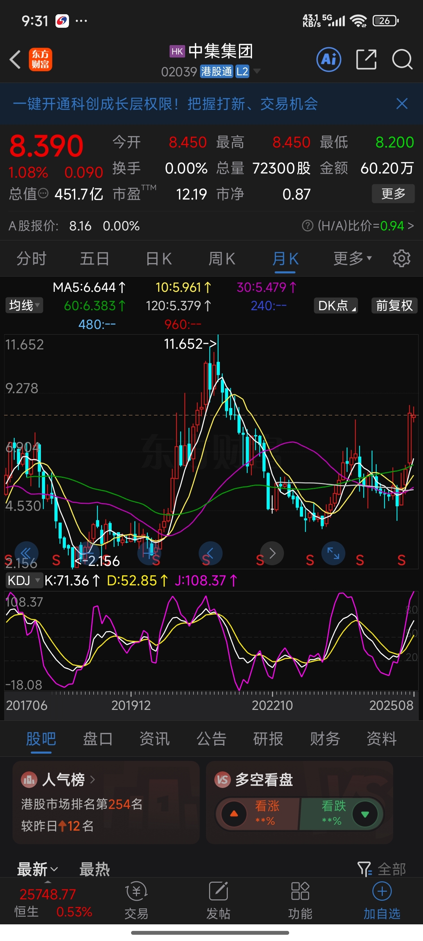Tap the VS 多空看盘 icon
This screenshot has width=423, height=941.
pyautogui.click(x=222, y=780)
